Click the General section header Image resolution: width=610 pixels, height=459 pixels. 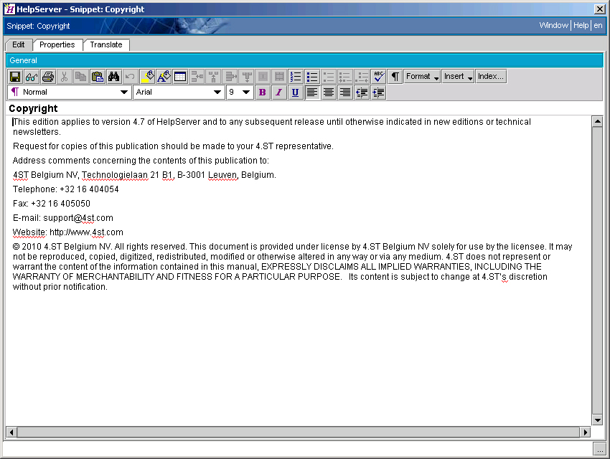[x=304, y=60]
